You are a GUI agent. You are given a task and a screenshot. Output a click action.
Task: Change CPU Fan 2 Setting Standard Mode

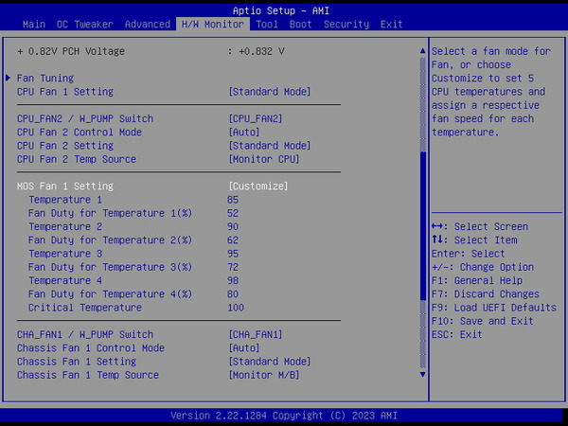(270, 146)
